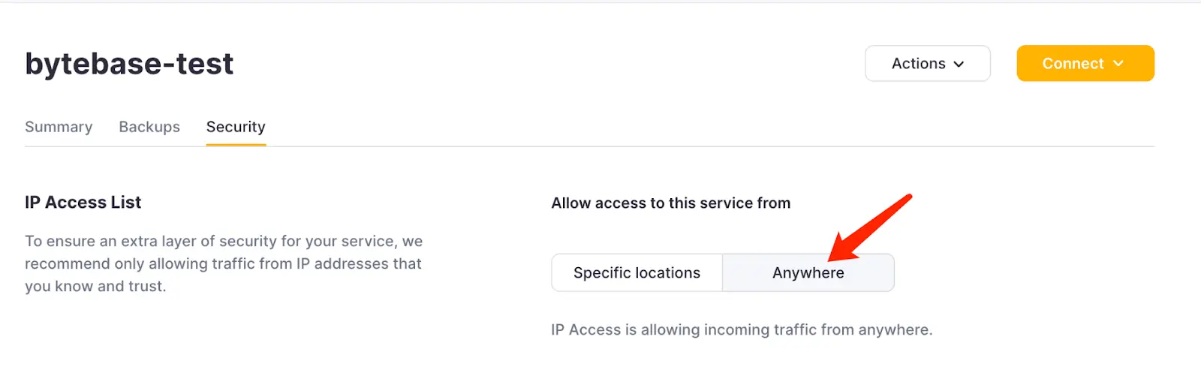Click the 'To ensure an extra layer' sentence
Screen dimensions: 1201x382
[224, 241]
